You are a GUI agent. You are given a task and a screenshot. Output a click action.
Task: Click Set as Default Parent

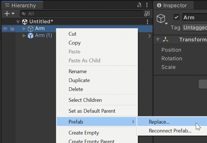point(97,111)
